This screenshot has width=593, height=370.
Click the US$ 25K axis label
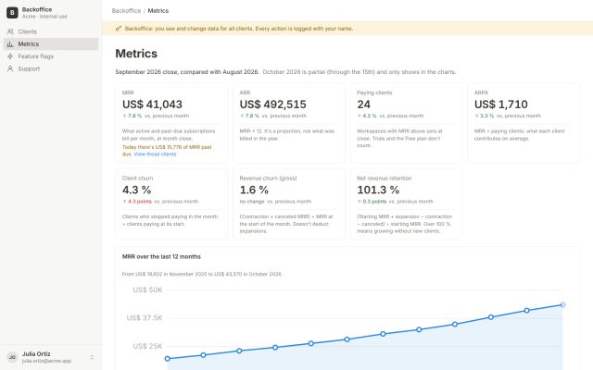pos(147,346)
